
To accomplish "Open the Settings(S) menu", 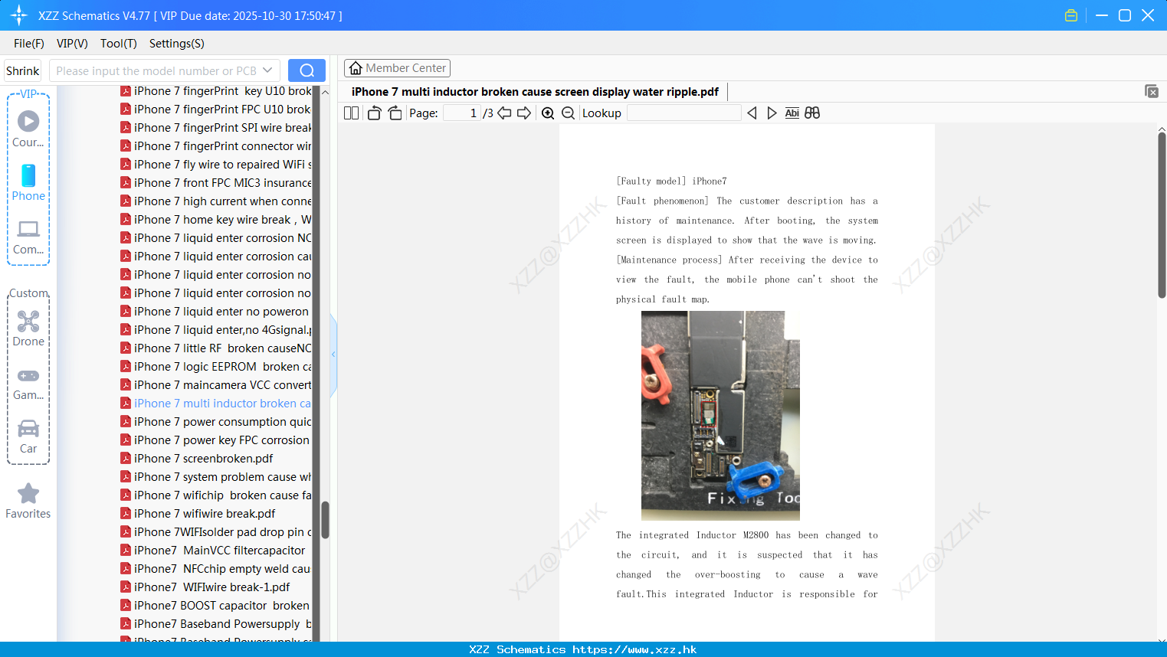I will click(177, 44).
